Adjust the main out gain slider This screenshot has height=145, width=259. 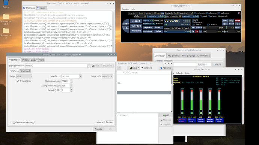190,16
